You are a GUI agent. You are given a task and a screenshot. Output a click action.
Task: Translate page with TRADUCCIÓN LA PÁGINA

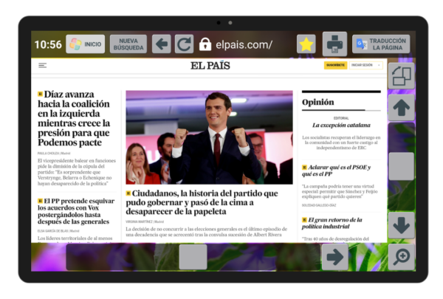(380, 44)
